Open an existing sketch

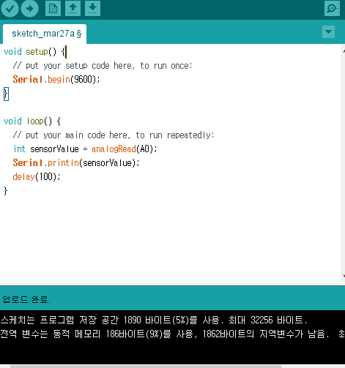point(73,9)
